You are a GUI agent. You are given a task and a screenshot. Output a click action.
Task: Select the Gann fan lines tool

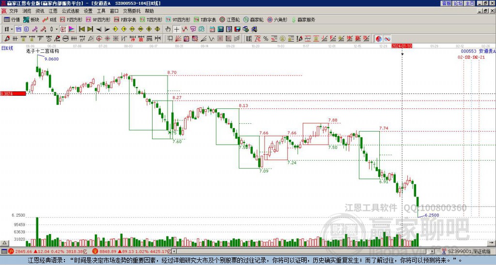pos(178,39)
